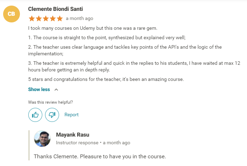This screenshot has height=166, width=247.
Task: Click the thumbs down not helpful button
Action: (52, 115)
